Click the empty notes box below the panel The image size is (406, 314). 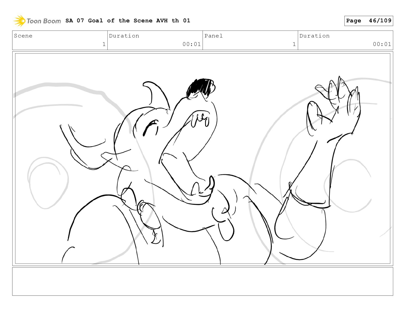point(203,281)
